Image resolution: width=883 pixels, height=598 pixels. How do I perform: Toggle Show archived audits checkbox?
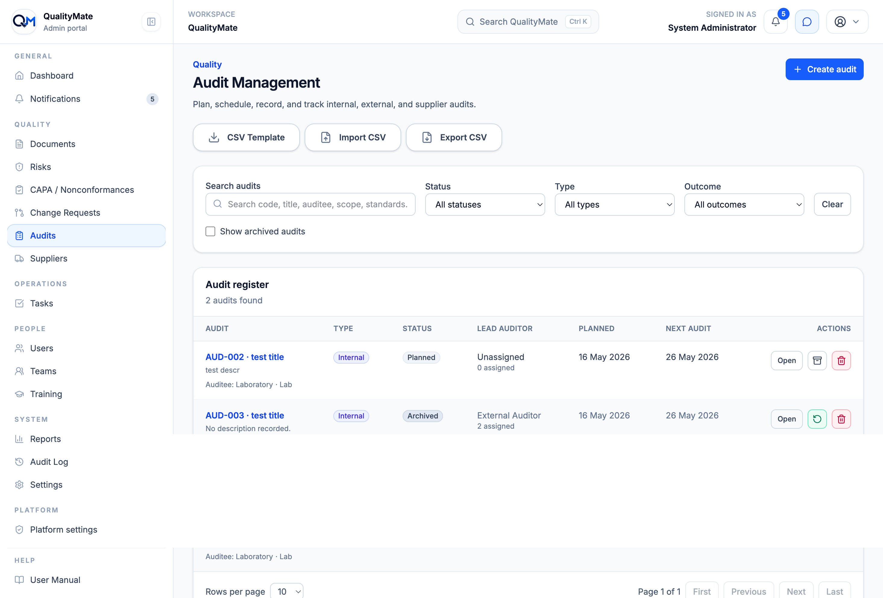point(210,231)
